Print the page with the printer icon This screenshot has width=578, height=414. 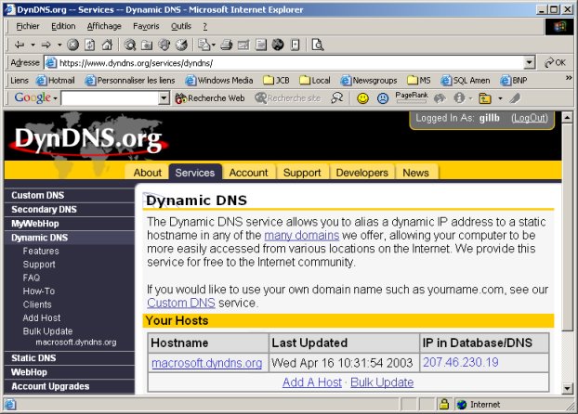(227, 45)
